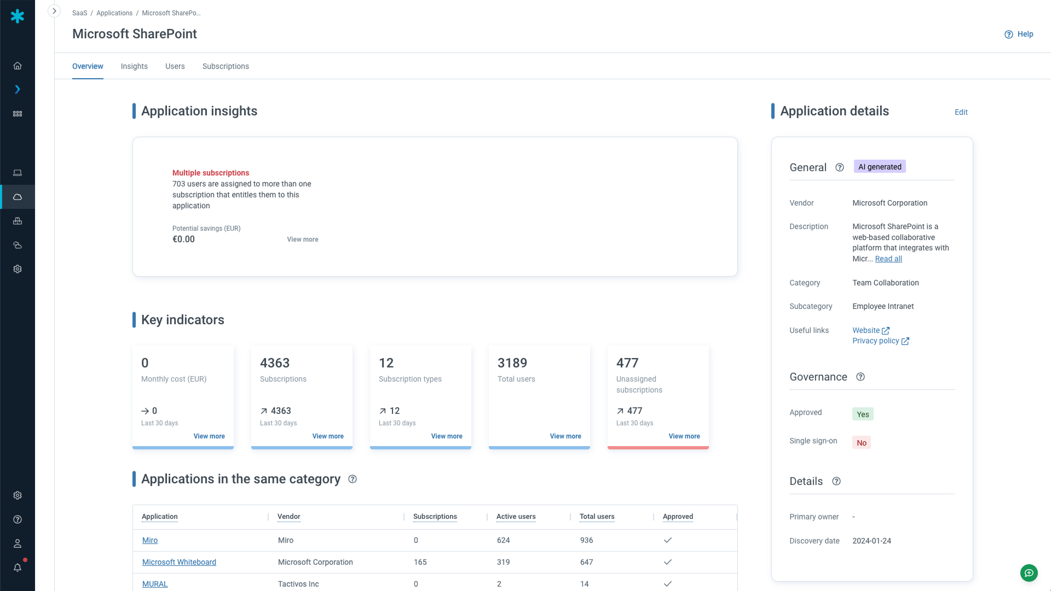The width and height of the screenshot is (1051, 591).
Task: Click the Approved checkmark next to Miro
Action: pyautogui.click(x=667, y=540)
